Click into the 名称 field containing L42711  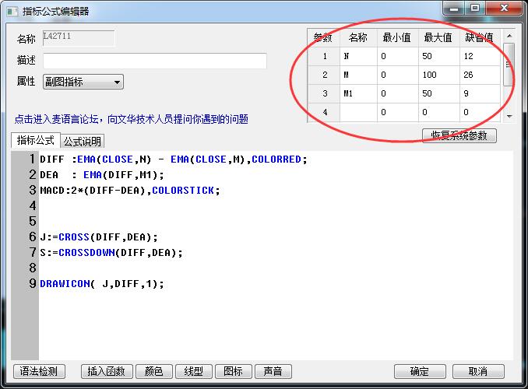coord(79,37)
